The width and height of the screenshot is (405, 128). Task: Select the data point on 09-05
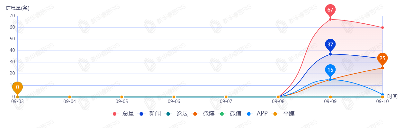click(122, 97)
